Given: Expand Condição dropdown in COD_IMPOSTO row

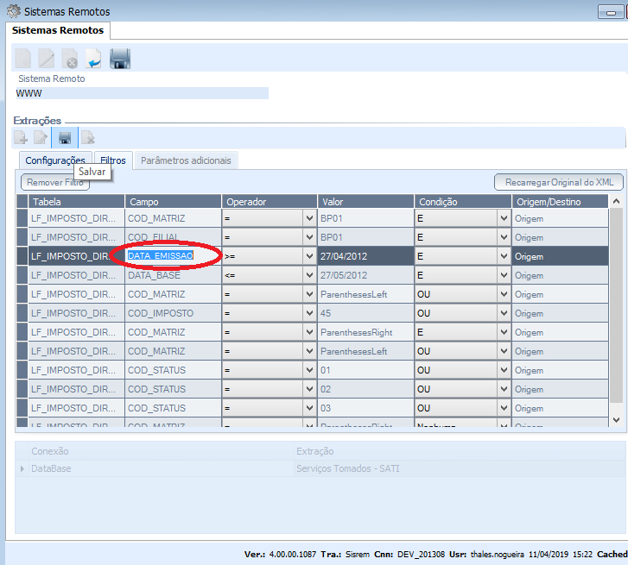Looking at the screenshot, I should (504, 313).
